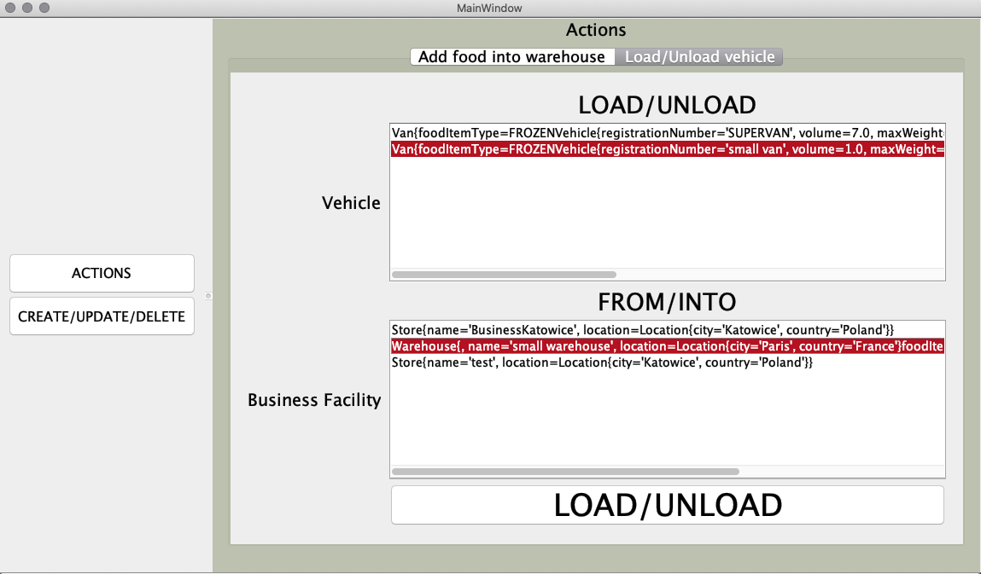The width and height of the screenshot is (981, 574).
Task: Minimize the MainWindow window
Action: 27,8
